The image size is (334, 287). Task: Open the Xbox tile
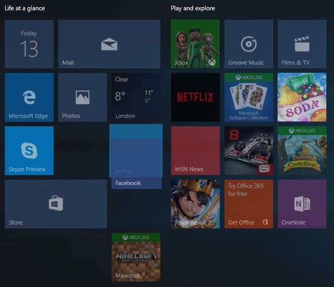pos(195,44)
